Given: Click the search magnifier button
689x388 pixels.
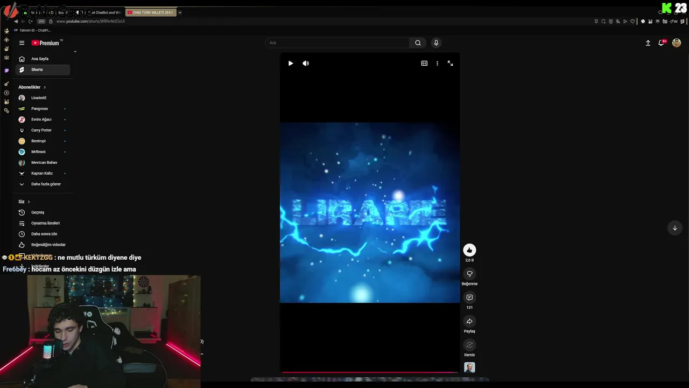Looking at the screenshot, I should [418, 43].
